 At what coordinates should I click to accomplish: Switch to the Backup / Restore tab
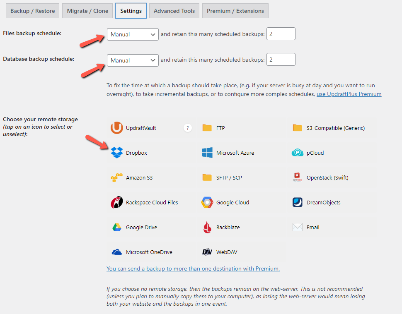click(x=33, y=11)
